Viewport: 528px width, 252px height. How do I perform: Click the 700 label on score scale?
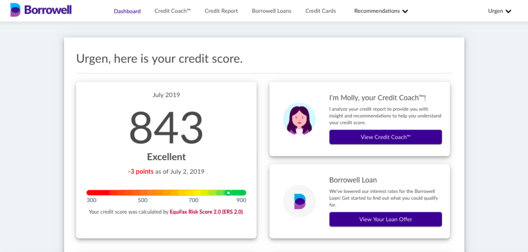[x=193, y=201]
